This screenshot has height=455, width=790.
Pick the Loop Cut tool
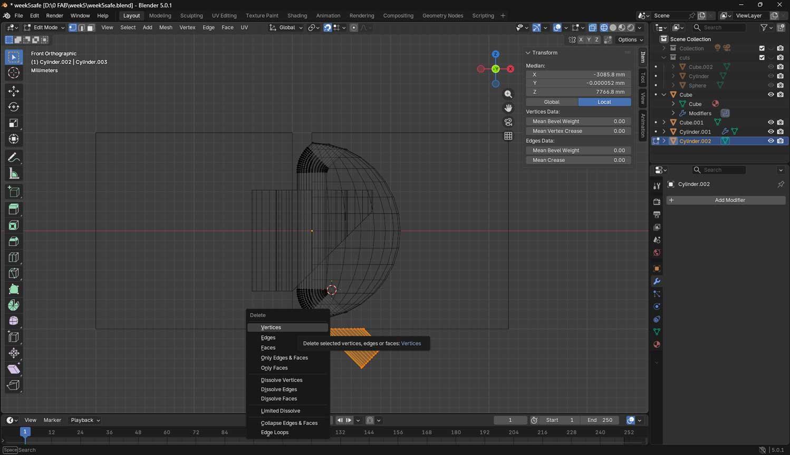coord(14,258)
